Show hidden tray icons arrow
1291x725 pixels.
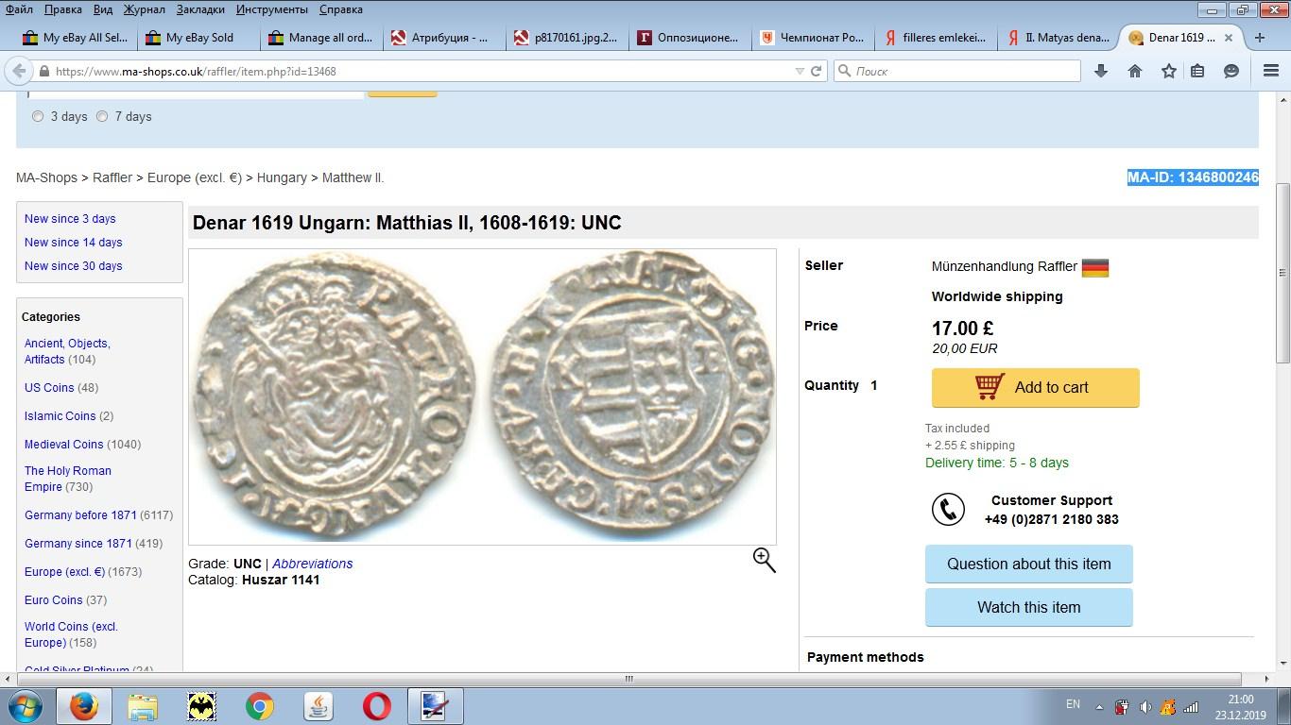point(1099,706)
